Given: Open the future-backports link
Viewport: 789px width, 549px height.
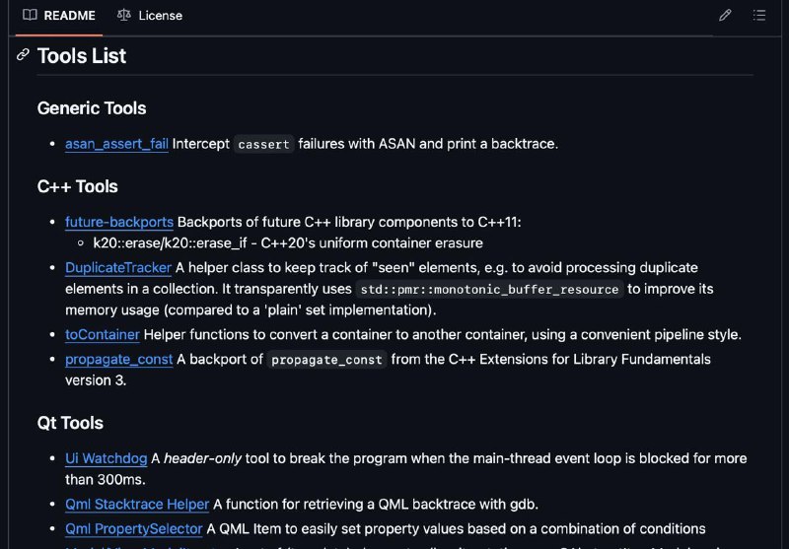Looking at the screenshot, I should pos(119,222).
